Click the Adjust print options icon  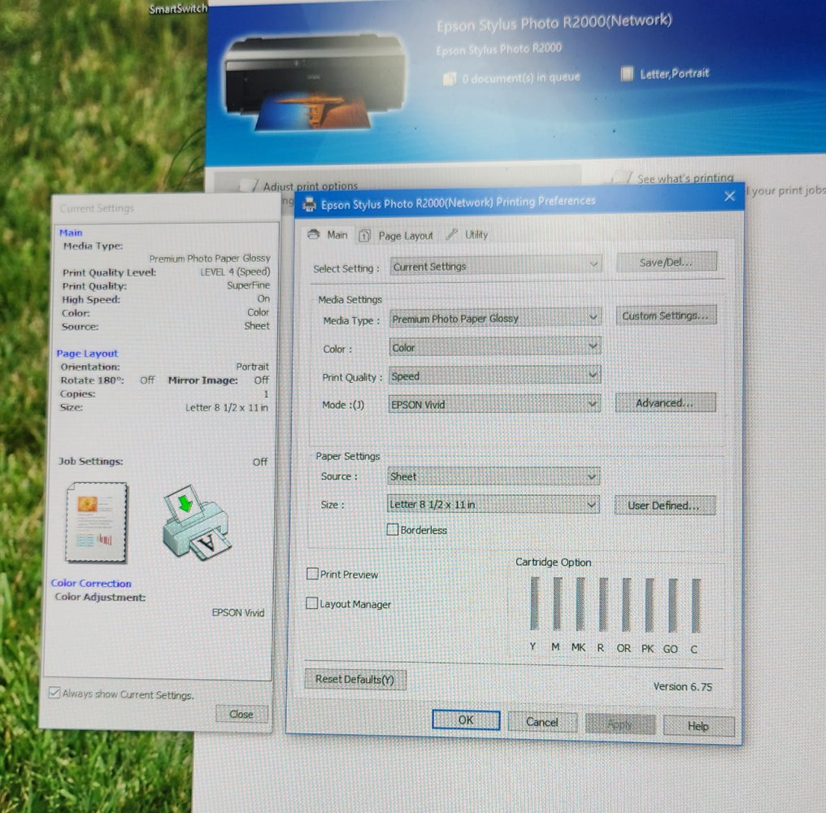pyautogui.click(x=250, y=186)
